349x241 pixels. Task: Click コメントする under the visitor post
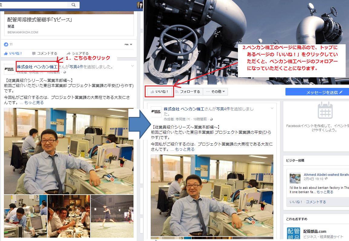coord(316,202)
